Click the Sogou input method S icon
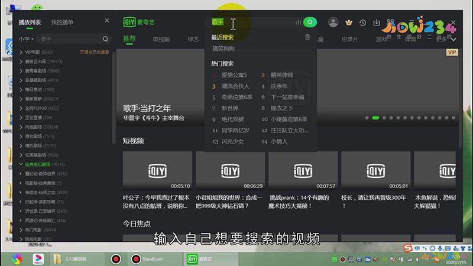This screenshot has height=266, width=473. tap(407, 248)
